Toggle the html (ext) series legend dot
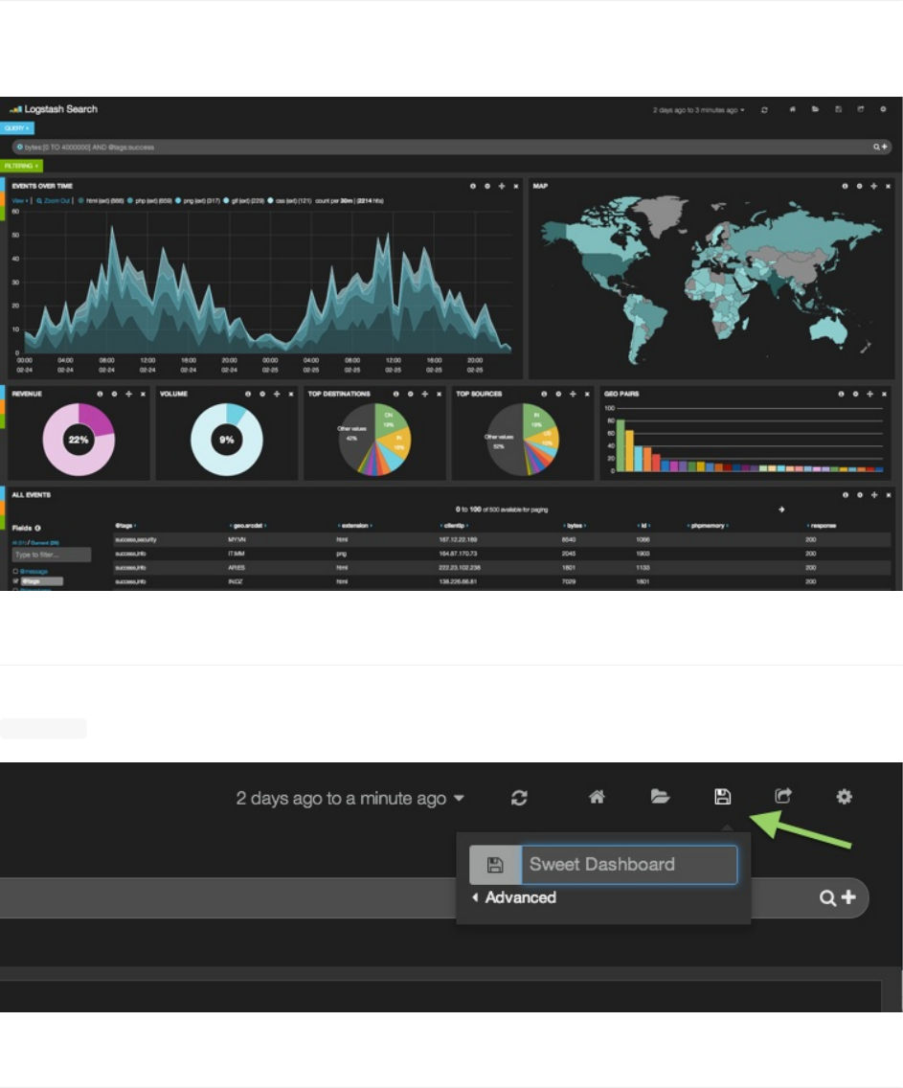 coord(81,200)
